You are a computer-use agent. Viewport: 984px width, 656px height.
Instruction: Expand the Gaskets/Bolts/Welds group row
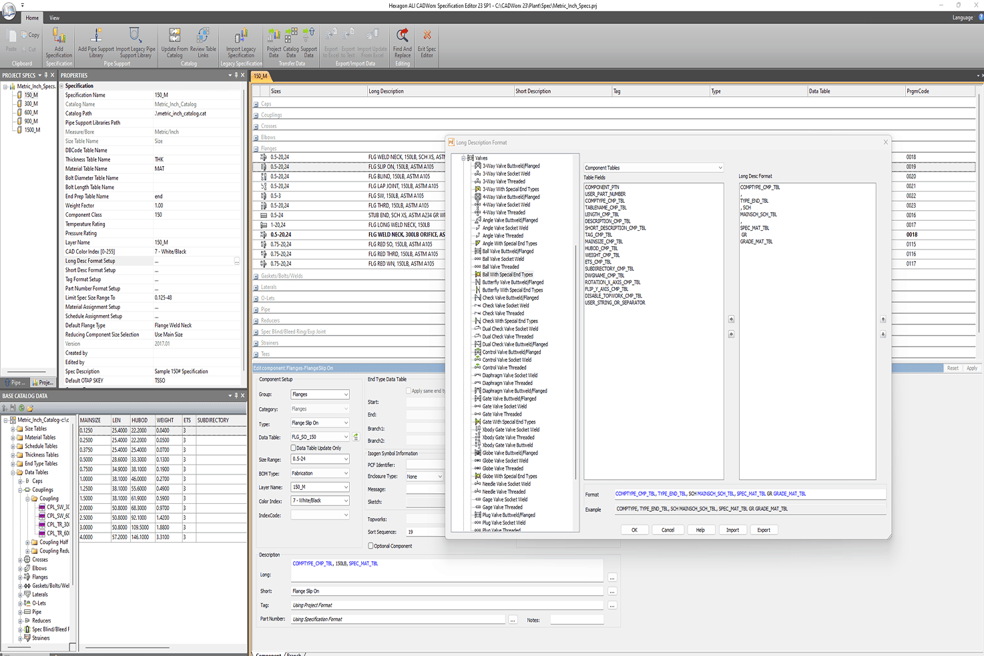click(x=256, y=276)
